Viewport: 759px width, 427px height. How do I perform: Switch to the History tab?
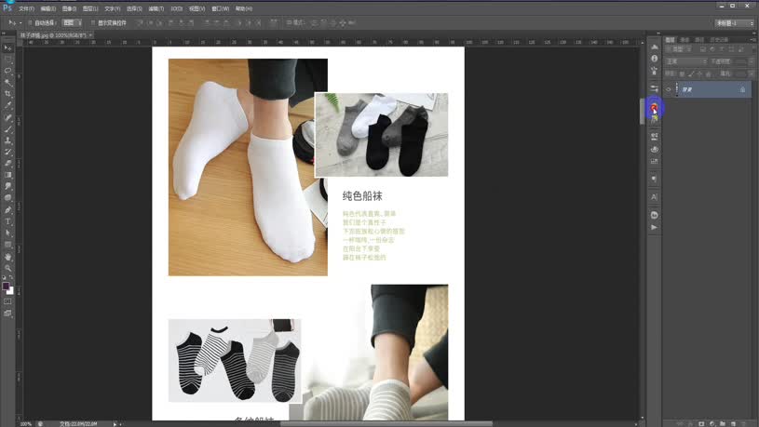pyautogui.click(x=719, y=40)
